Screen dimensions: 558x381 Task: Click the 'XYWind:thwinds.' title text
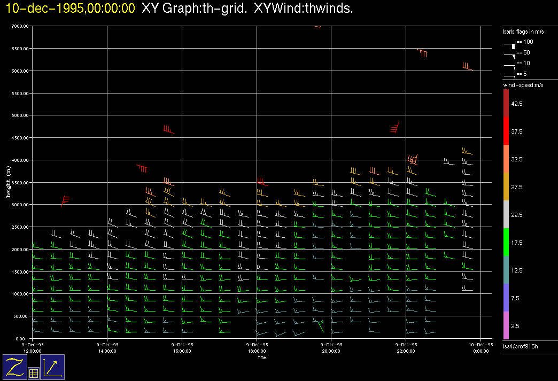(x=304, y=9)
